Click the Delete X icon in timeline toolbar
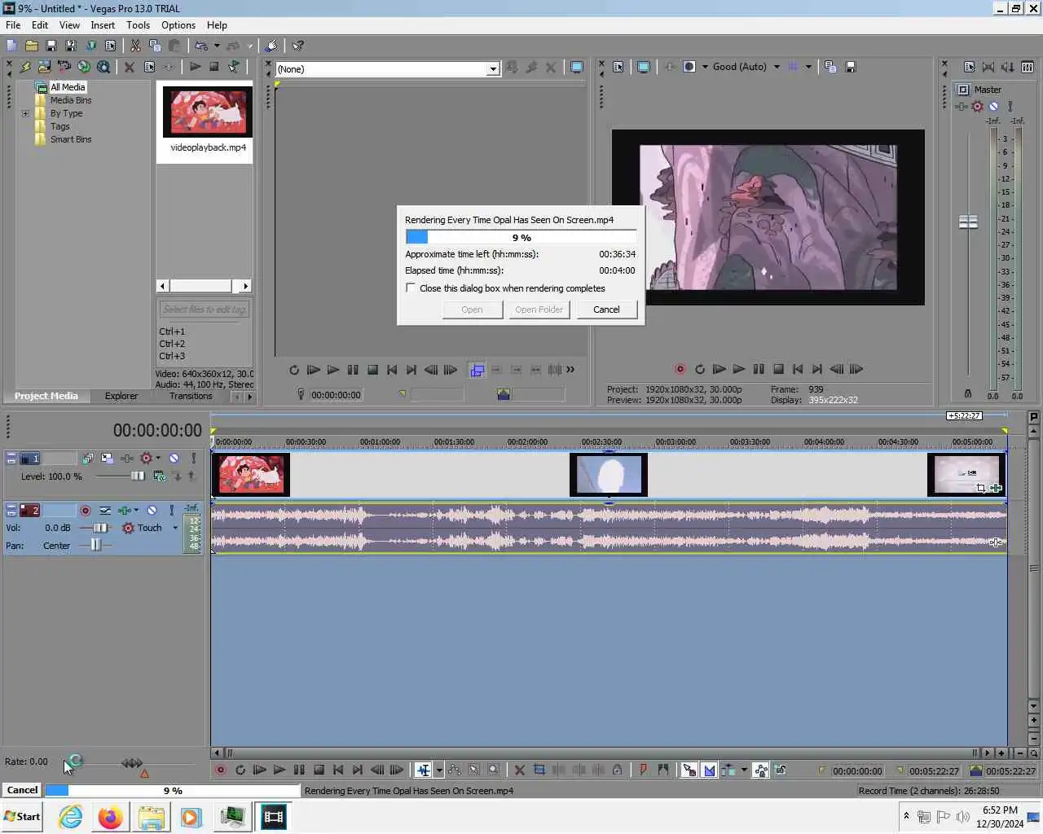Image resolution: width=1043 pixels, height=834 pixels. pos(519,770)
